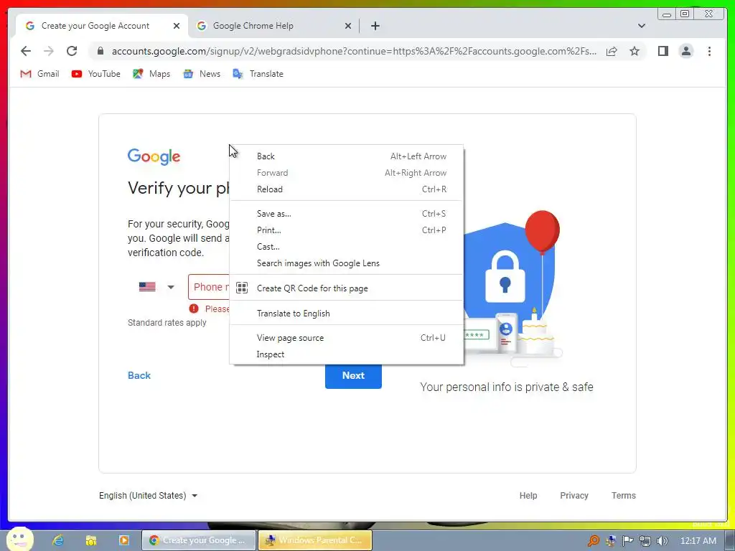Close the Google Chrome Help tab

[348, 26]
